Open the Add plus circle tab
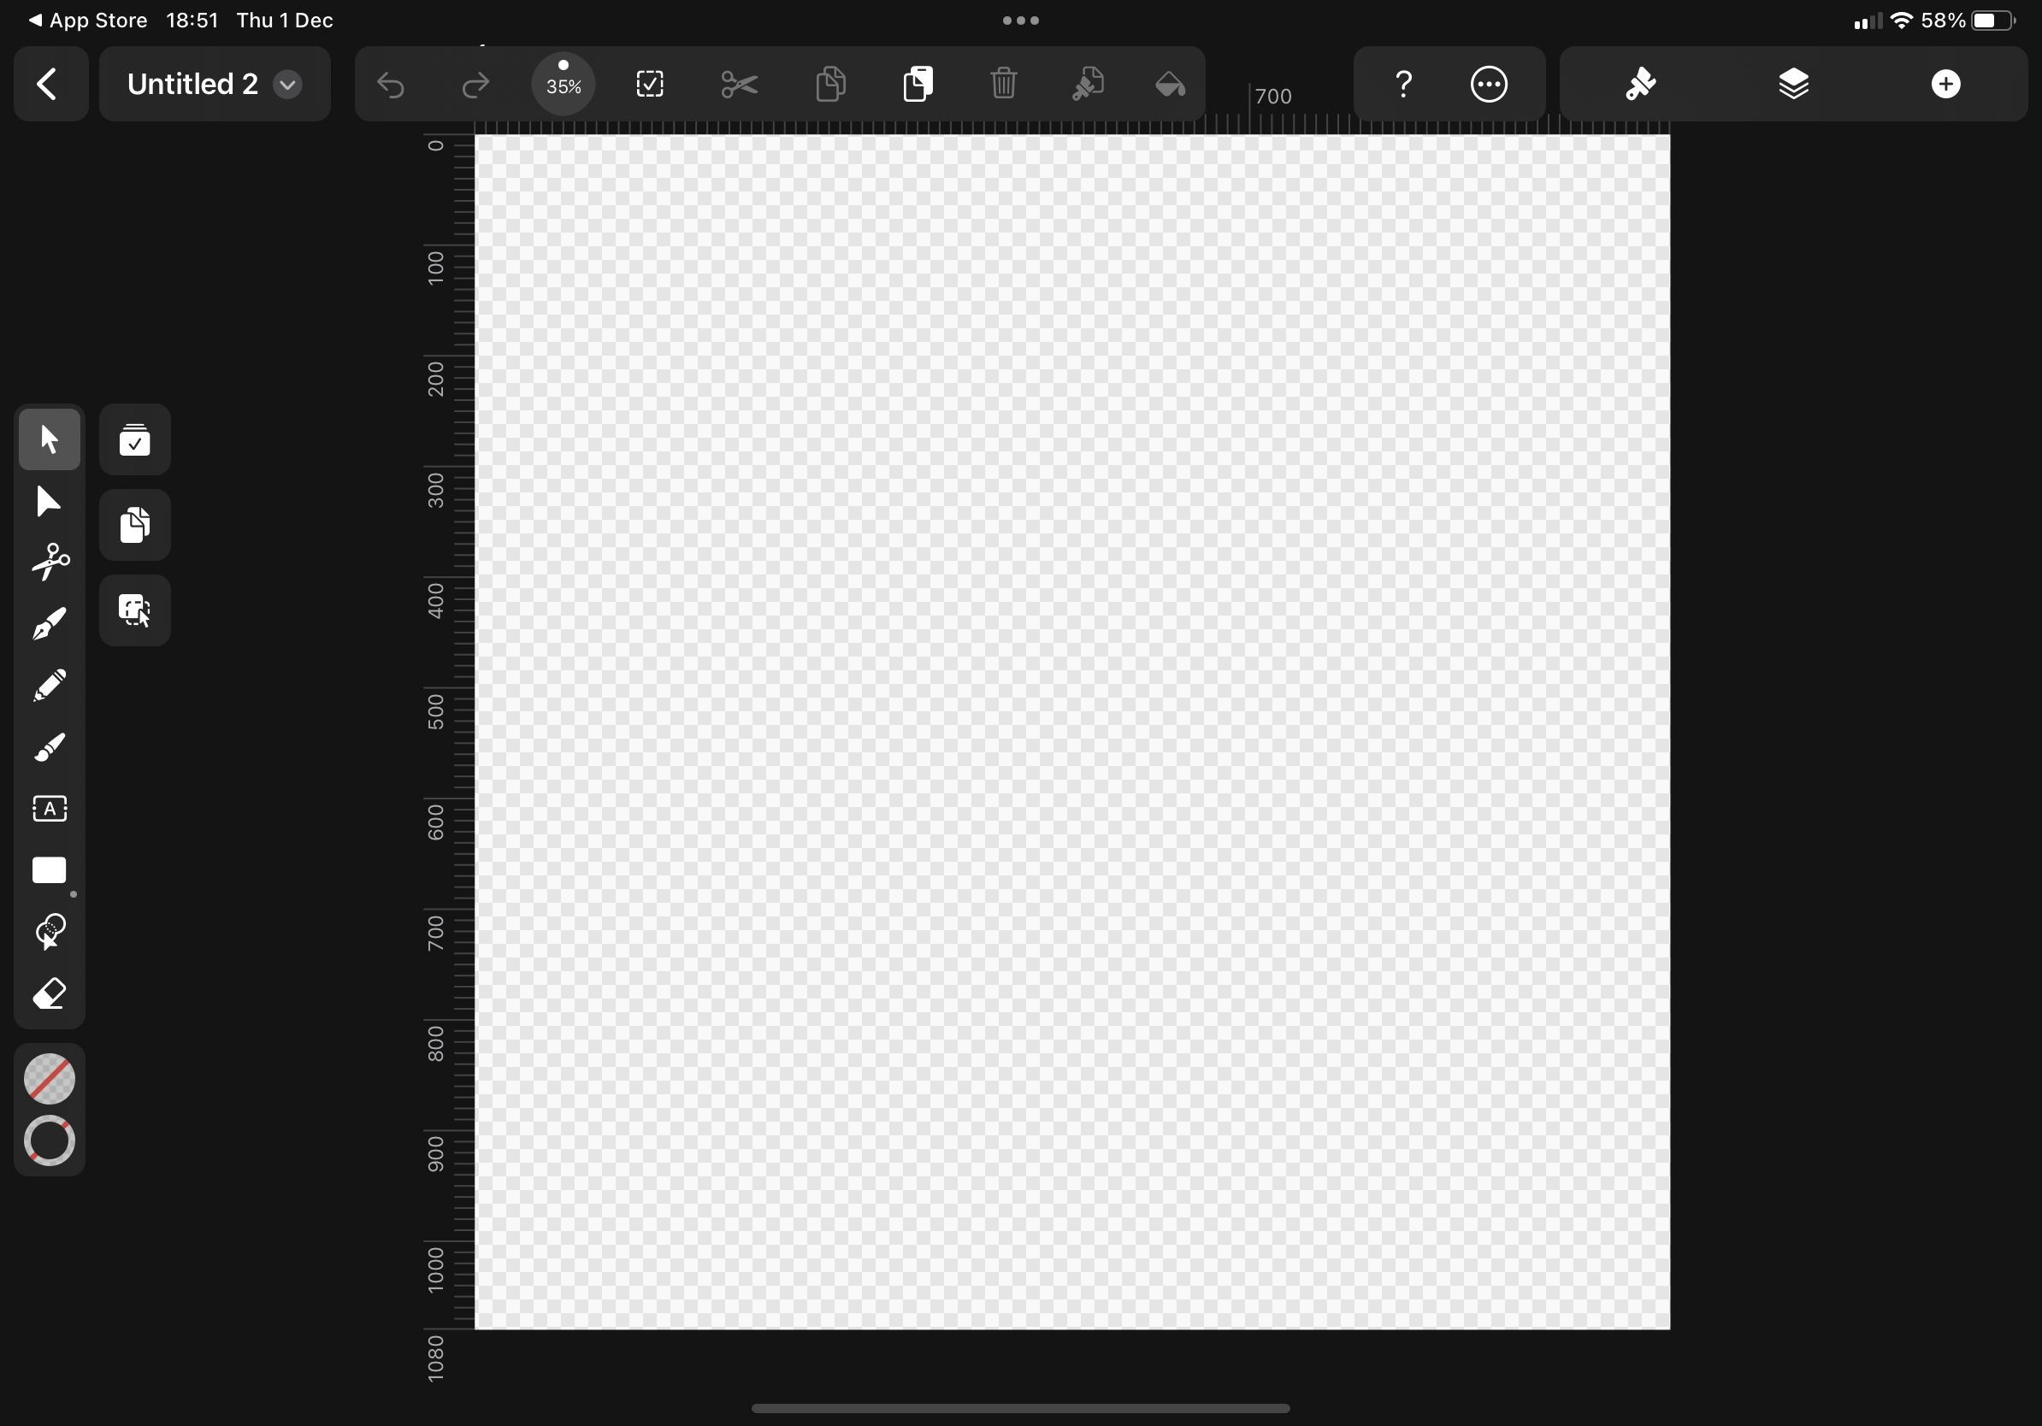Image resolution: width=2042 pixels, height=1426 pixels. tap(1946, 85)
